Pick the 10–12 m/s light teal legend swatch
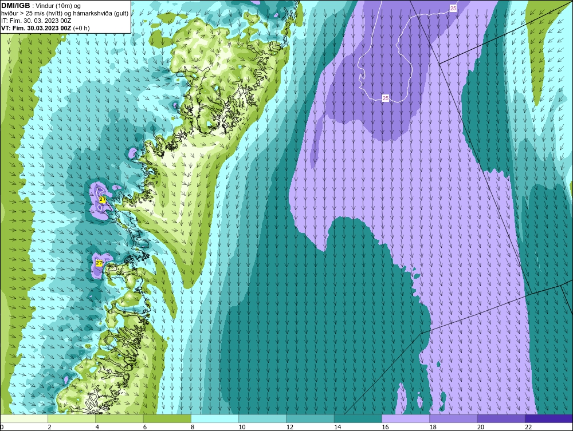 (262, 418)
